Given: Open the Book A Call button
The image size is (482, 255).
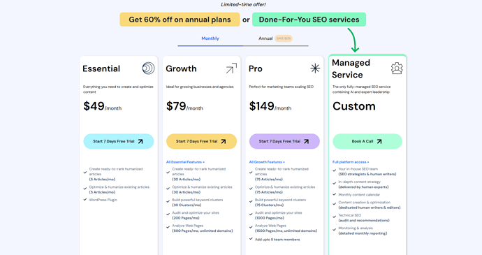Looking at the screenshot, I should [367, 142].
